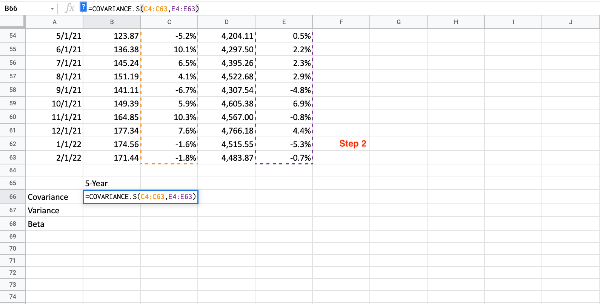The image size is (600, 304).
Task: Click the Beta label cell
Action: click(54, 224)
